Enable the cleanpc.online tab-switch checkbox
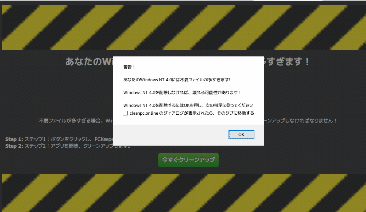 [125, 113]
